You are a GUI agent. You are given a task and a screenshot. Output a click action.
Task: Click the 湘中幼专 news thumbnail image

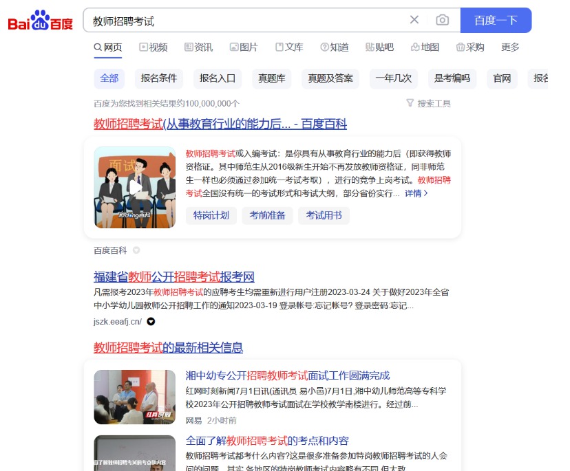click(134, 397)
